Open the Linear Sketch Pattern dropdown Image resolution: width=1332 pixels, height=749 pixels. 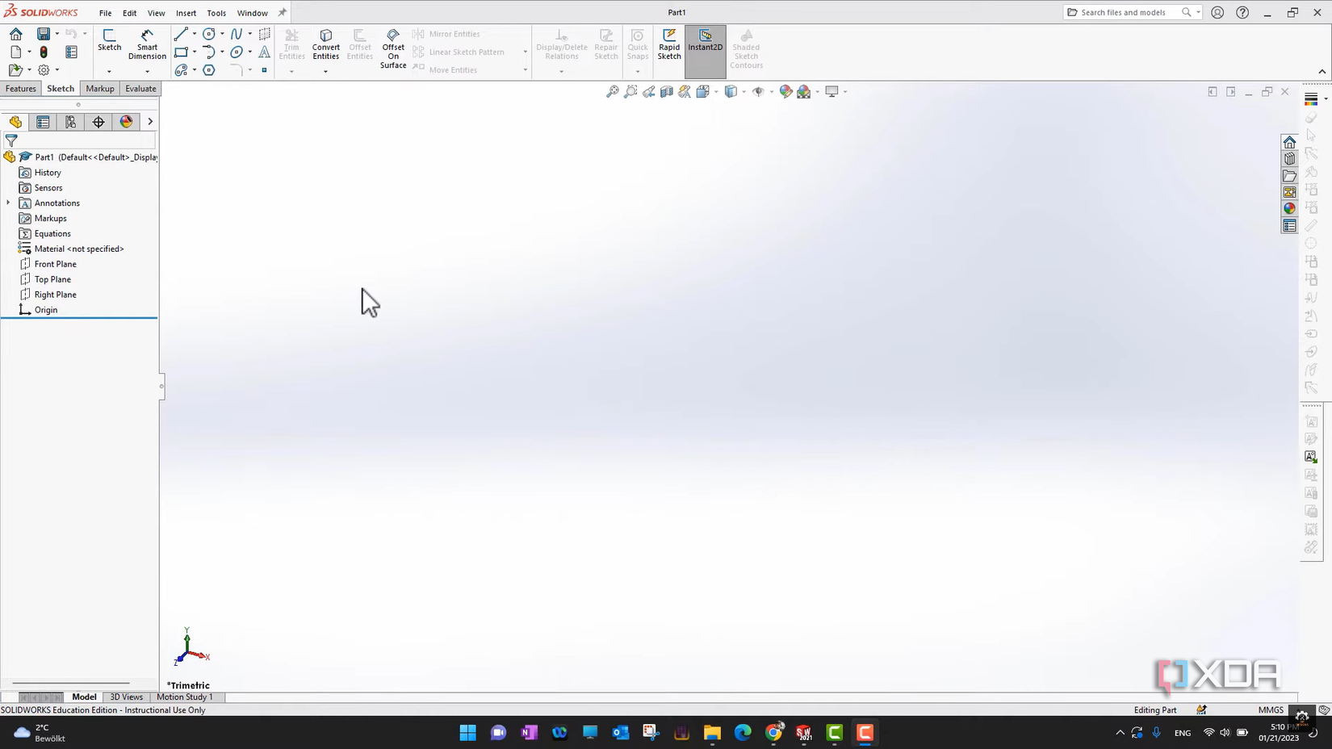[x=525, y=52]
